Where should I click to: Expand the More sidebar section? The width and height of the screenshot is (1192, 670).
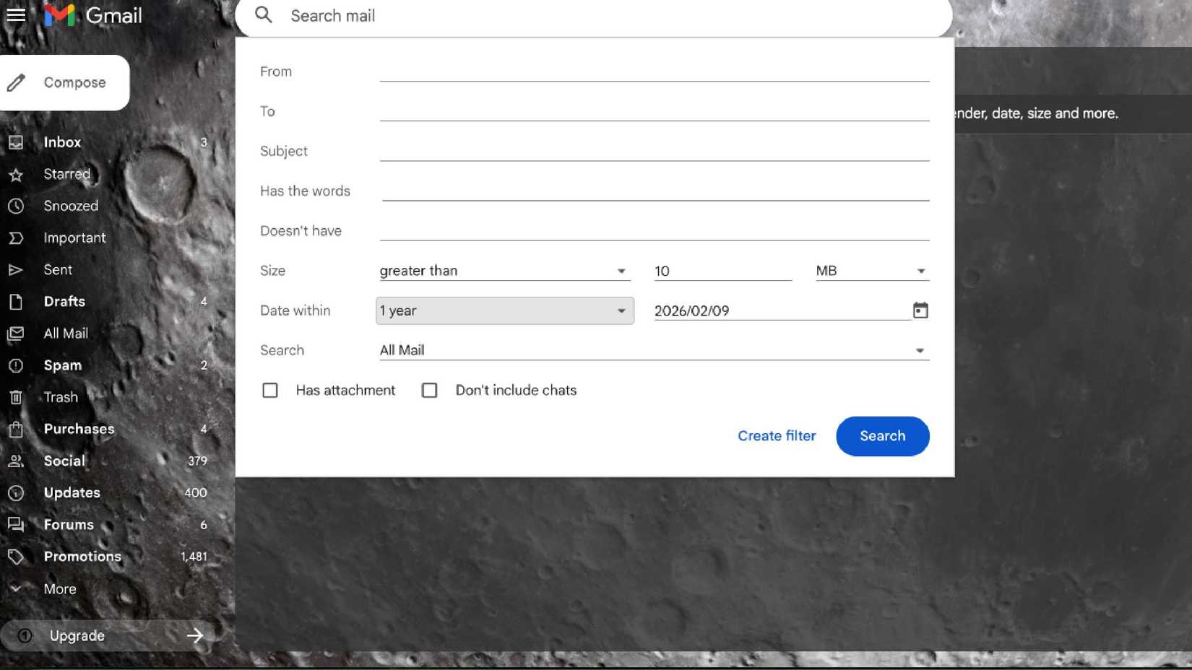59,589
